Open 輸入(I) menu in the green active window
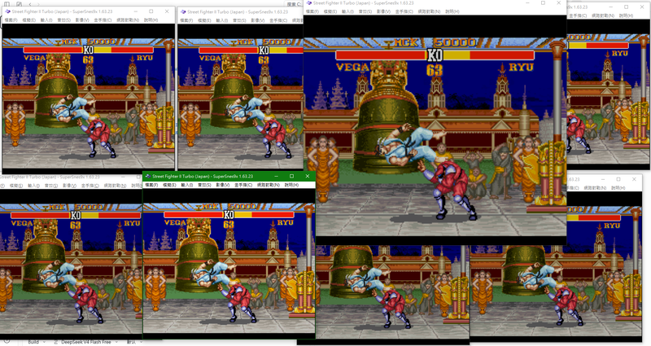This screenshot has height=346, width=651. (187, 185)
